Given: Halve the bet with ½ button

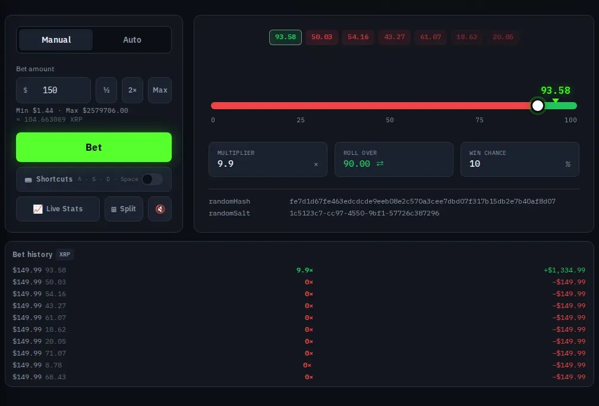Looking at the screenshot, I should point(106,90).
